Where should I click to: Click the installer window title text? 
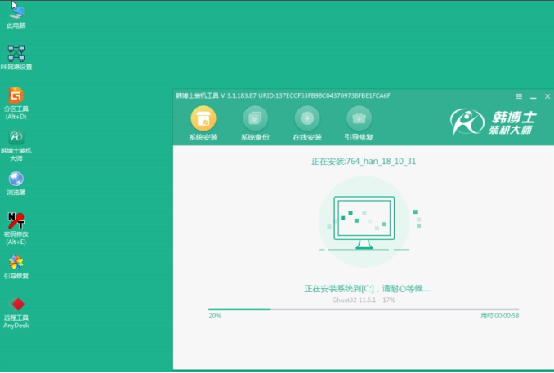(x=283, y=95)
